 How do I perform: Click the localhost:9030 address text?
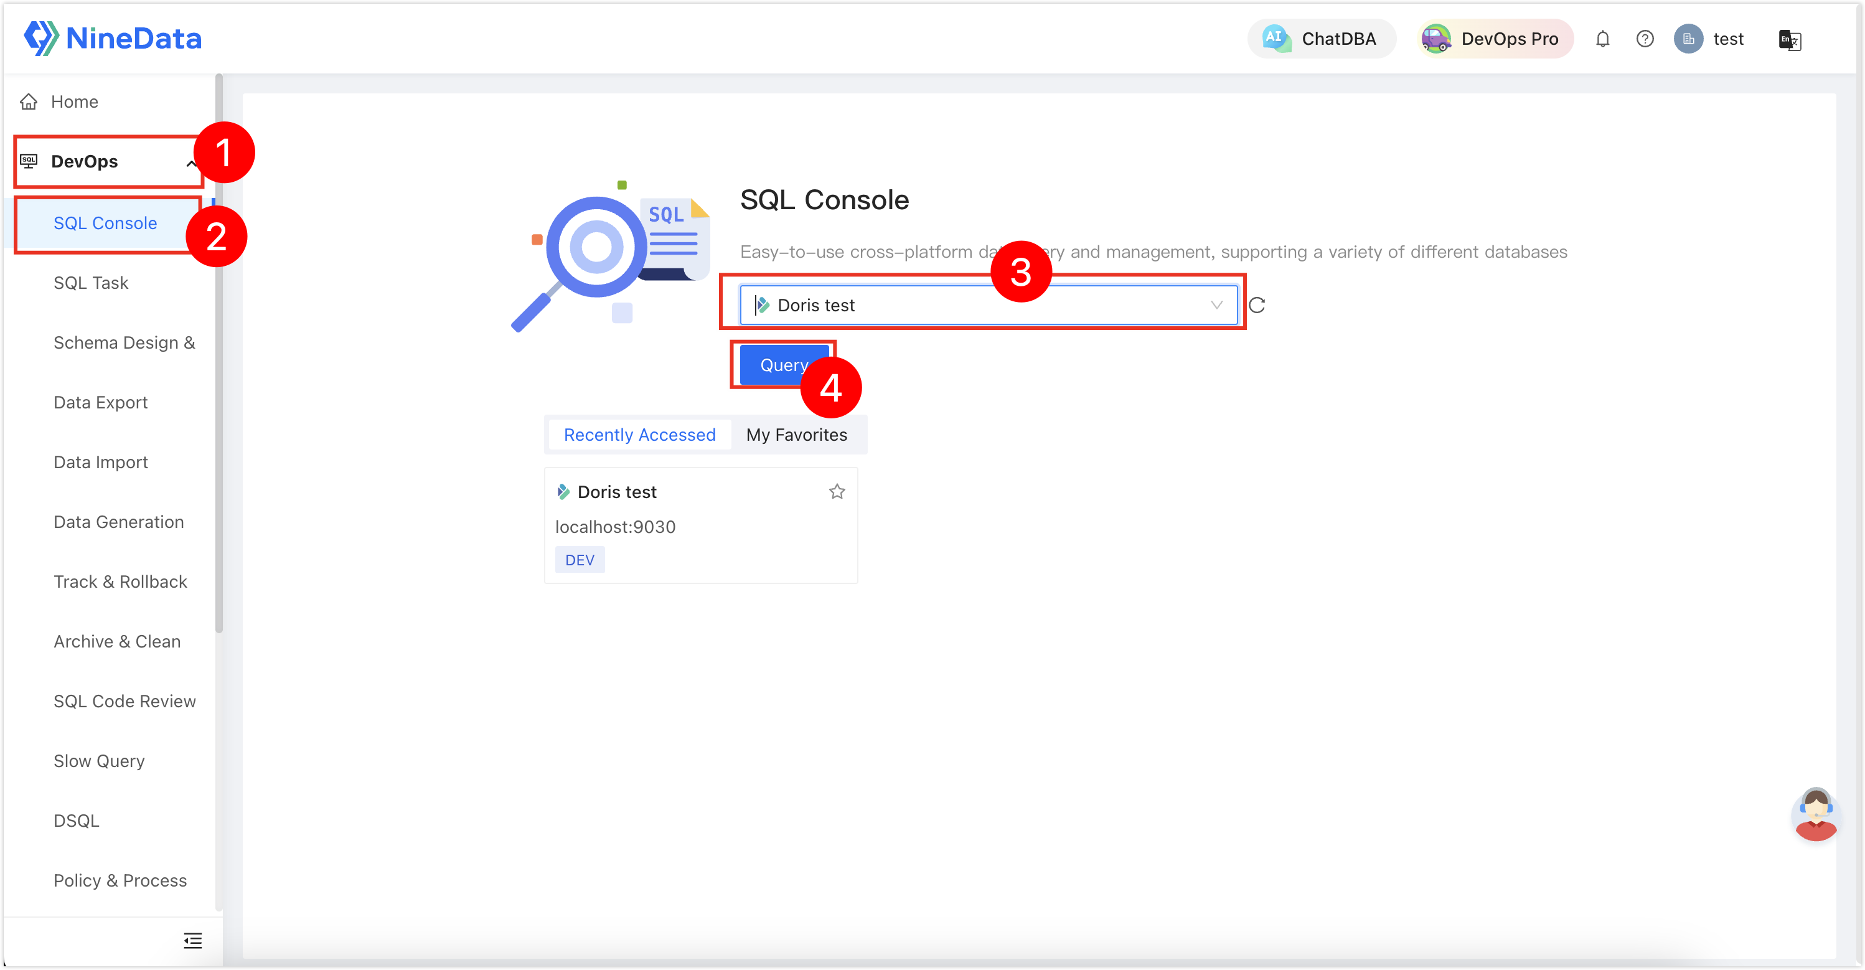[614, 526]
